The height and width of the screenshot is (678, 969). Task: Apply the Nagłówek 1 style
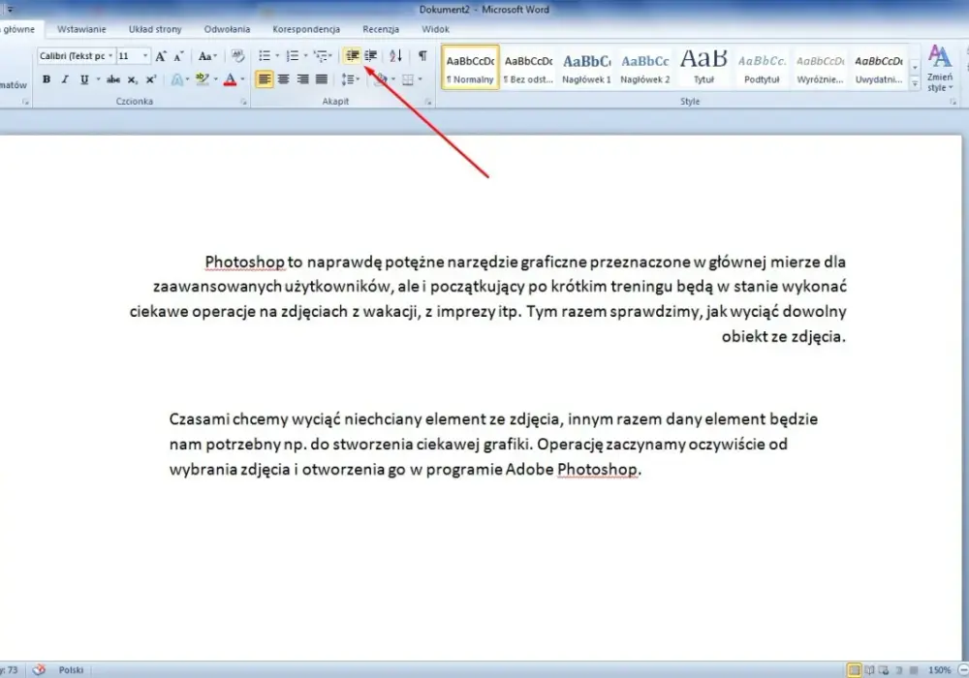point(586,67)
